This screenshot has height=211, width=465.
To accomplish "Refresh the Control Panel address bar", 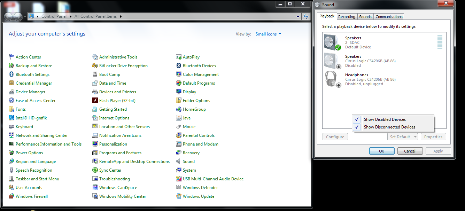I will [x=306, y=16].
